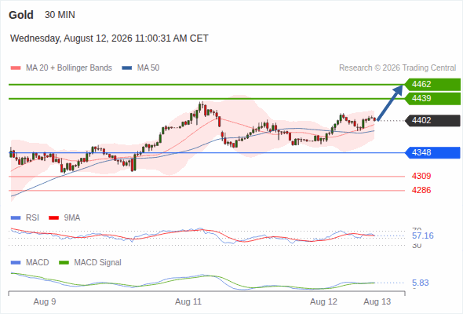This screenshot has width=463, height=314.
Task: Click the Aug 12 date axis label
Action: 323,302
